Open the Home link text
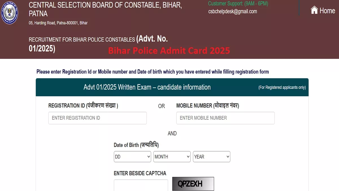Viewport: 339px width, 191px height. click(327, 11)
